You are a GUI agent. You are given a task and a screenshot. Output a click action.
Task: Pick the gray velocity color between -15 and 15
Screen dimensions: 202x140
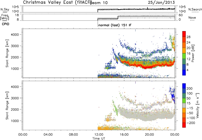[184, 106]
